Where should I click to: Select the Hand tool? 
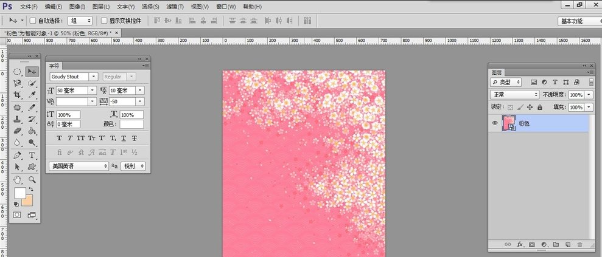click(x=17, y=179)
